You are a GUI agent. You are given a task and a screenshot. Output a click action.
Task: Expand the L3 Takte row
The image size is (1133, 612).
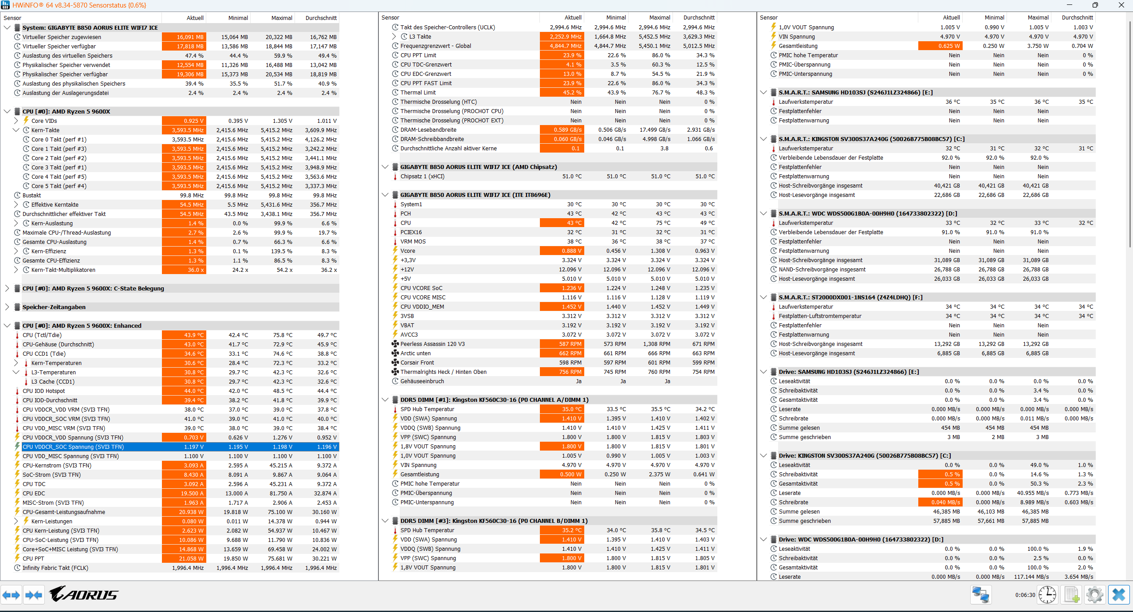394,37
